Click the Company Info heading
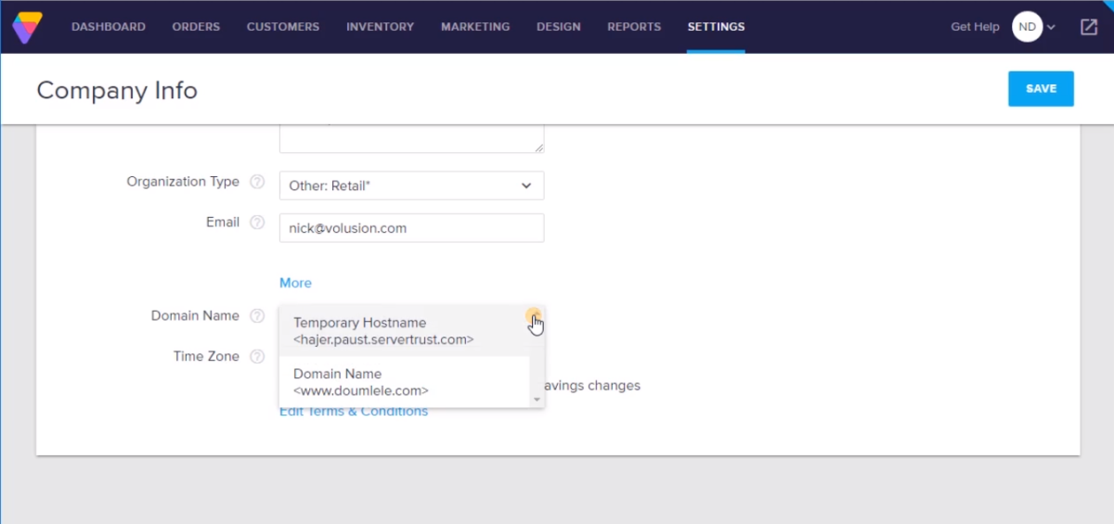The image size is (1114, 524). pyautogui.click(x=117, y=90)
